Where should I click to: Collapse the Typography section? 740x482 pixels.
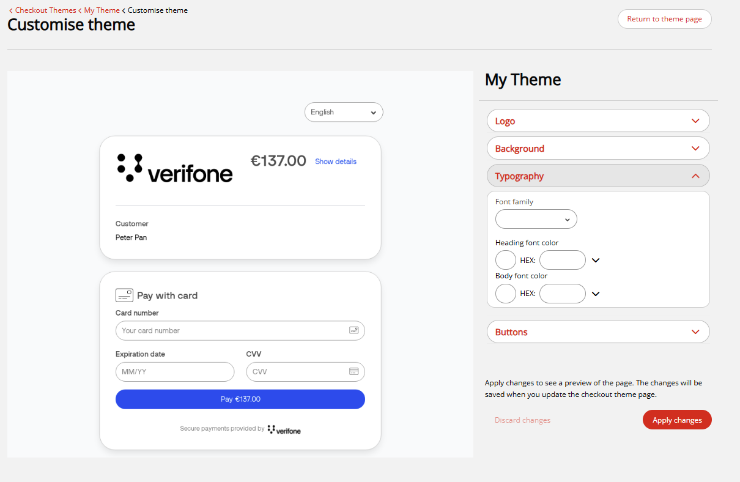coord(598,176)
